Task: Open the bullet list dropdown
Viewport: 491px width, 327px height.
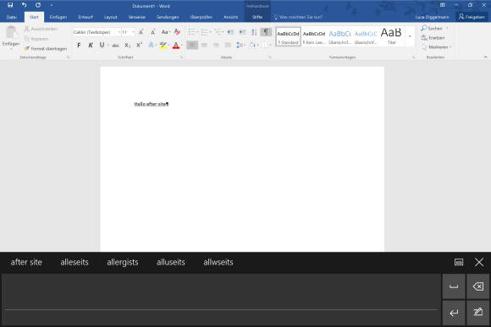Action: 197,32
